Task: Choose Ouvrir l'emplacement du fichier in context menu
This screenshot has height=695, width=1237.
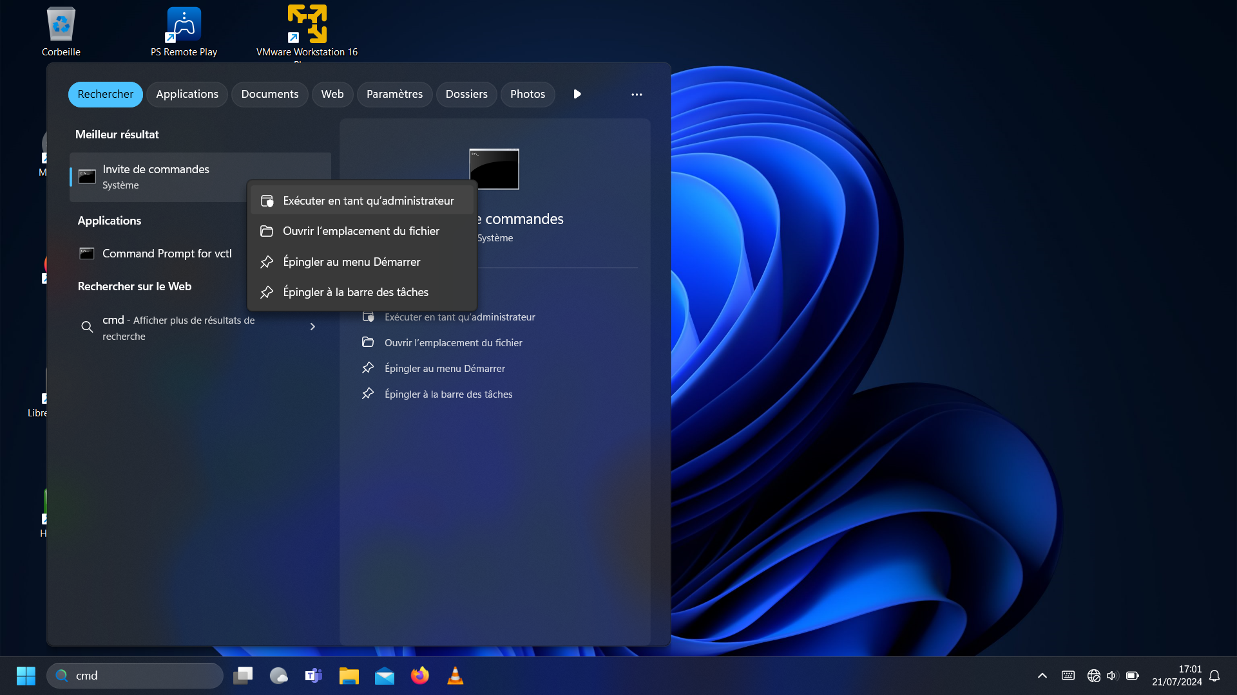Action: pyautogui.click(x=362, y=231)
